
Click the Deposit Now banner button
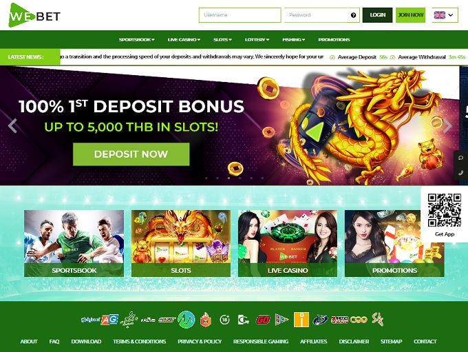click(131, 154)
